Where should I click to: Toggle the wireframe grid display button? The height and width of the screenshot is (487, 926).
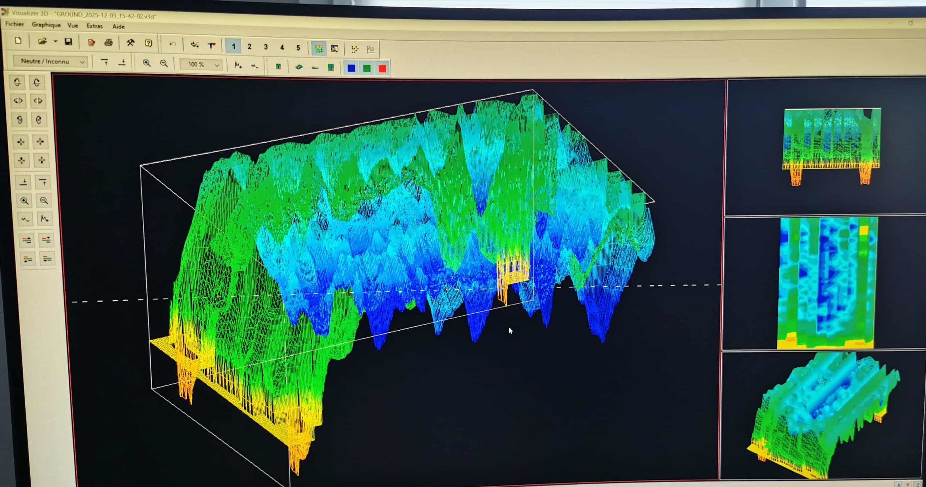319,49
